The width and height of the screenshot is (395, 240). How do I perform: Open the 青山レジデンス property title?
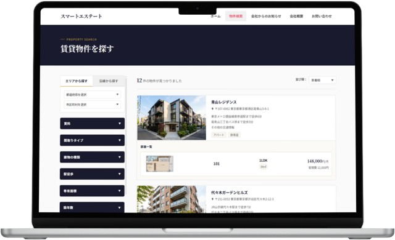(223, 102)
